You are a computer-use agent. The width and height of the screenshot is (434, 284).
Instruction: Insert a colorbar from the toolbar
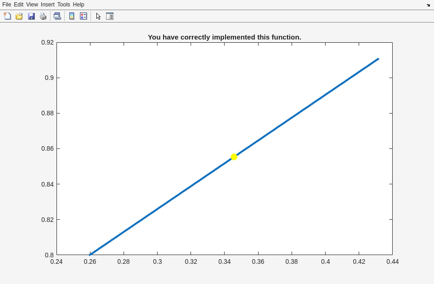72,16
